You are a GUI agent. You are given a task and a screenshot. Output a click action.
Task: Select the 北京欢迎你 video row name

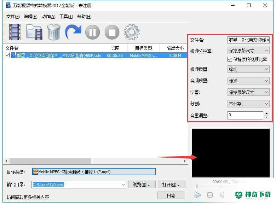tap(59, 55)
